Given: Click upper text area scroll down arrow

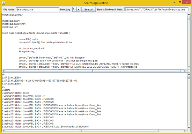Looking at the screenshot, I should pyautogui.click(x=189, y=68).
